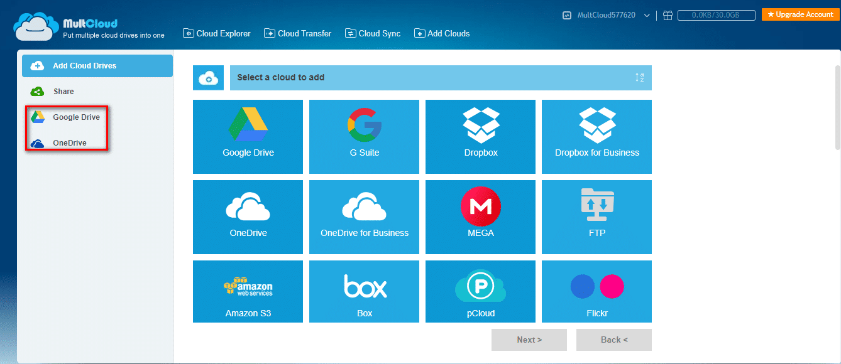
Task: Switch to the Cloud Transfer tab
Action: coord(297,33)
